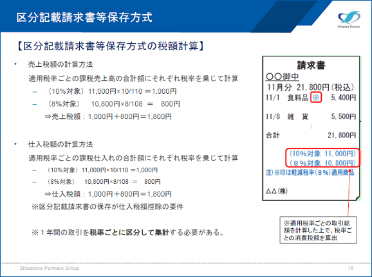
Task: Click the bold text 税率ごとに区分して集計
Action: [129, 233]
